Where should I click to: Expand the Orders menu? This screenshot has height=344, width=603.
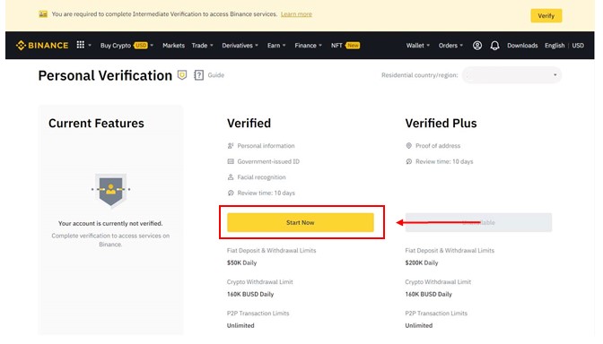tap(450, 46)
